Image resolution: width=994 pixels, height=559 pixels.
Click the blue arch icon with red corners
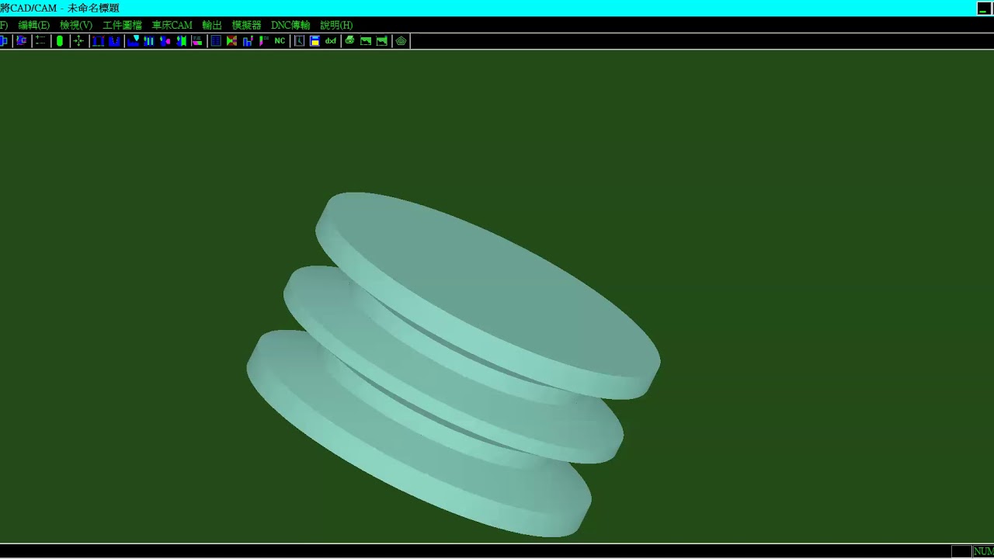[99, 41]
